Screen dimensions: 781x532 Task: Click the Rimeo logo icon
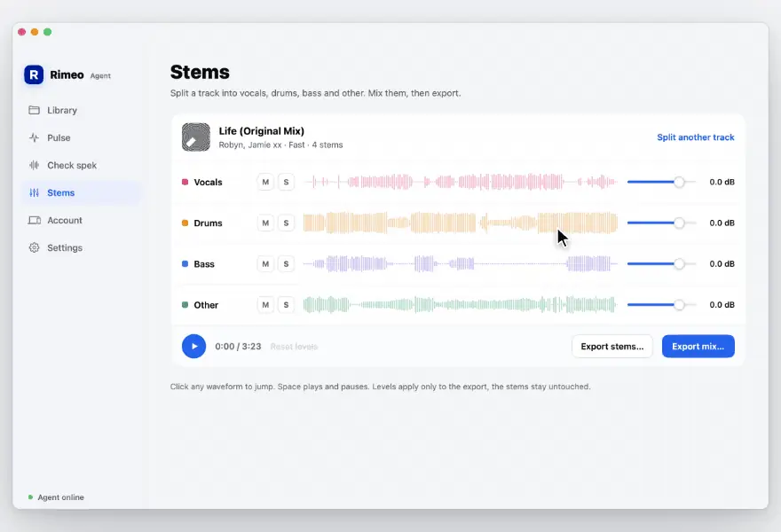(34, 74)
